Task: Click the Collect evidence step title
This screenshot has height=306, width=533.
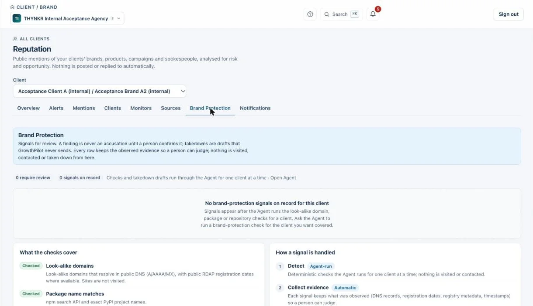Action: click(308, 288)
